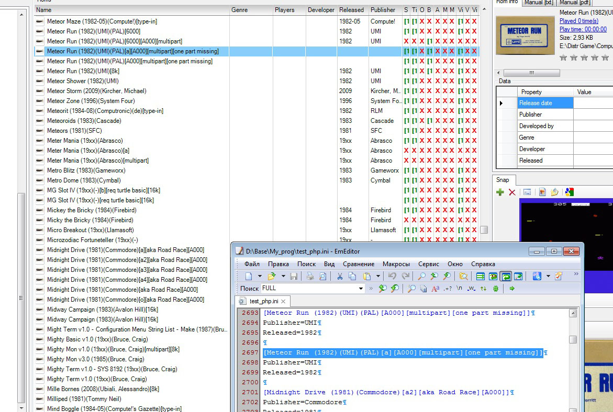Click the green right arrow in search bar
613x412 pixels.
(512, 289)
